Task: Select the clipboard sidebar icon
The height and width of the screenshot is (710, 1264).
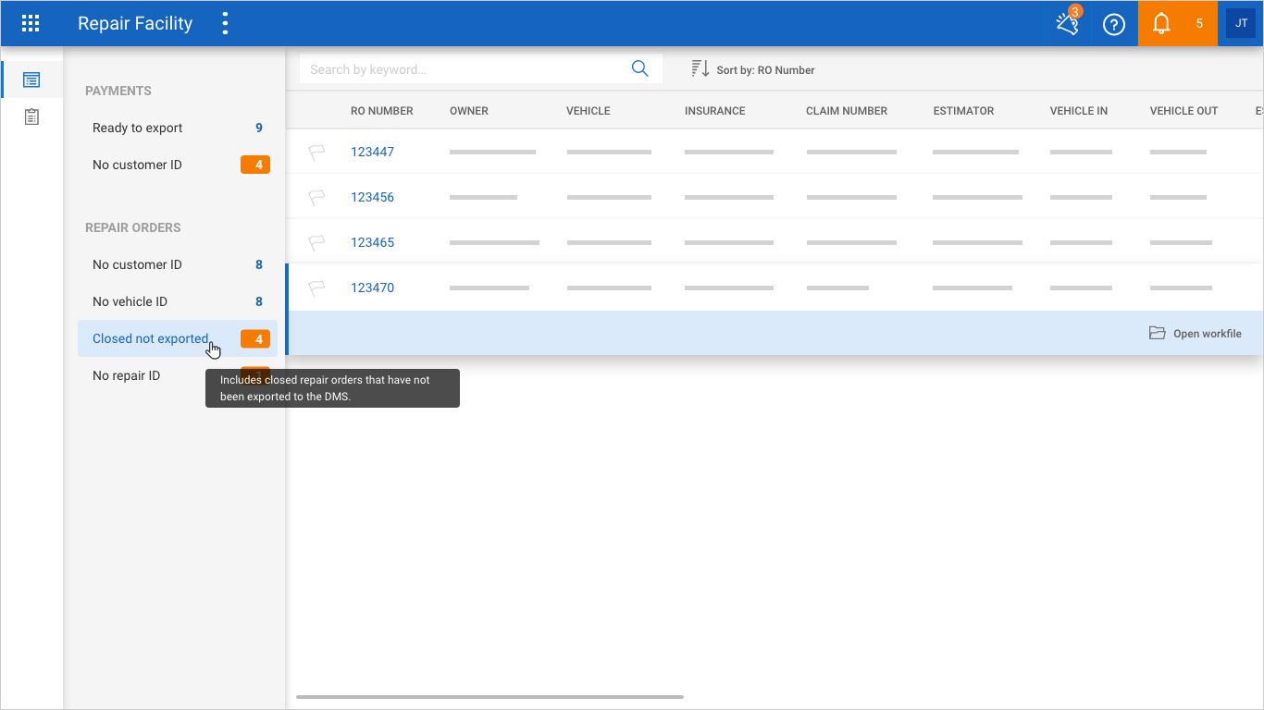Action: (31, 117)
